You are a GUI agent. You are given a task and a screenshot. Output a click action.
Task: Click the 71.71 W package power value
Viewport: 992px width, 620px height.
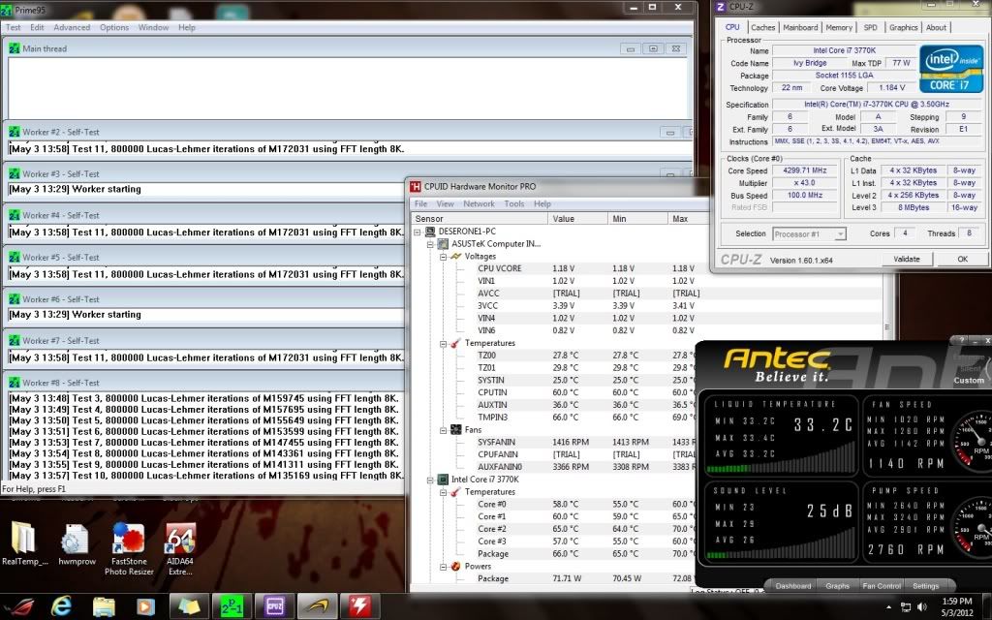[565, 579]
